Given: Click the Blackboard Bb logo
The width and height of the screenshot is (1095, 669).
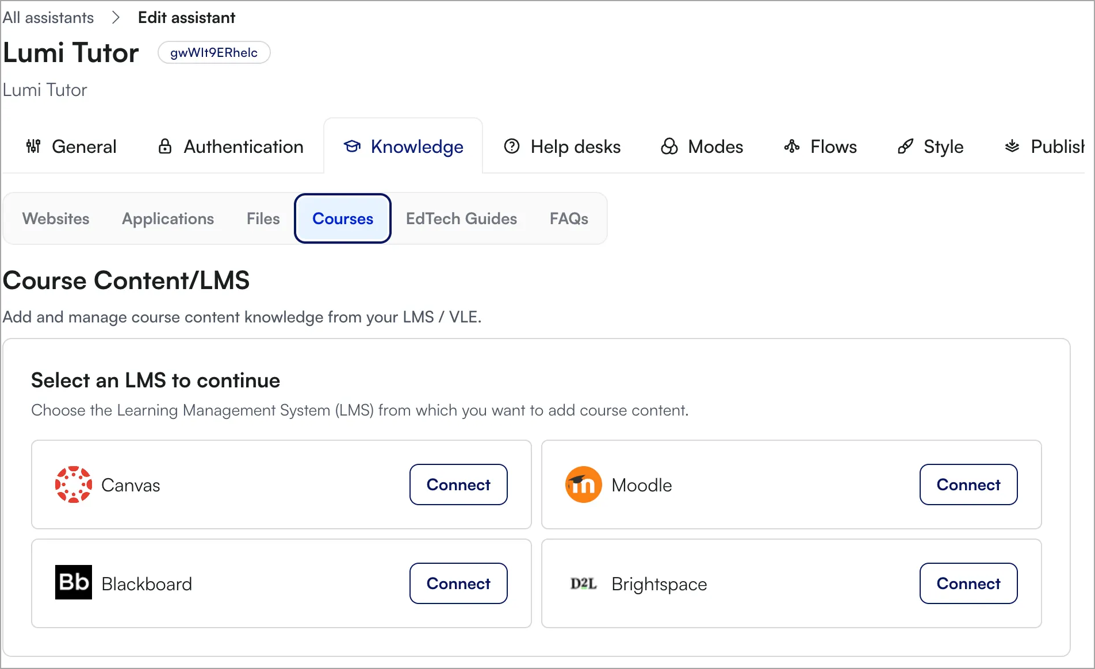Looking at the screenshot, I should (74, 582).
